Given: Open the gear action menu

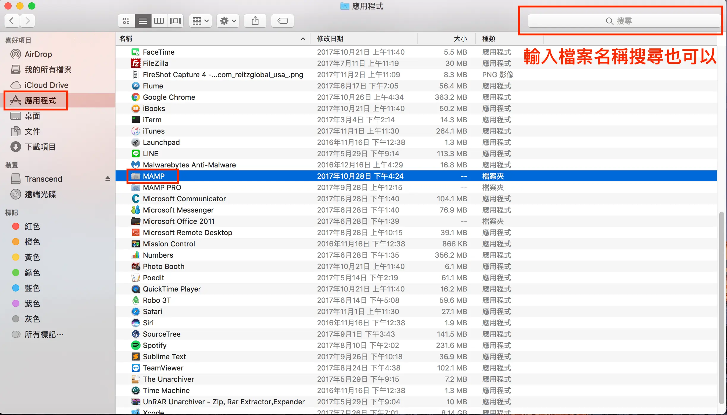Looking at the screenshot, I should (x=228, y=21).
